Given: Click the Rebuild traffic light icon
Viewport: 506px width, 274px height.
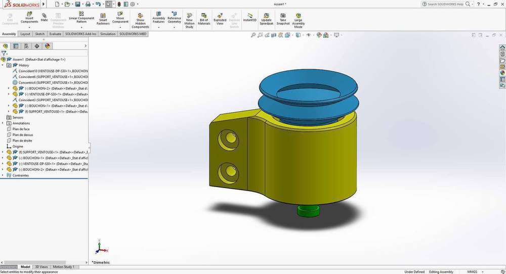Looking at the screenshot, I should pyautogui.click(x=119, y=4).
